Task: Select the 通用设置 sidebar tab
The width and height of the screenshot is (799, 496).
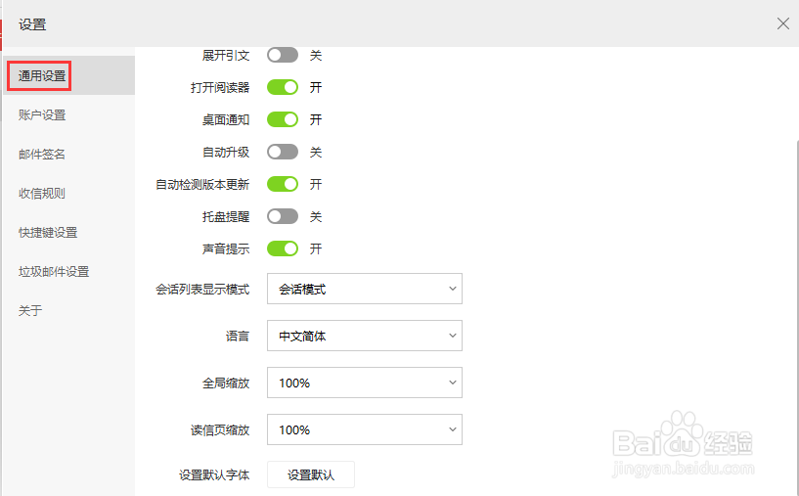Action: (43, 75)
